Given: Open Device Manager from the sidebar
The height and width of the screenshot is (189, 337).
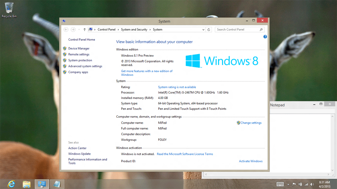Looking at the screenshot, I should (79, 49).
